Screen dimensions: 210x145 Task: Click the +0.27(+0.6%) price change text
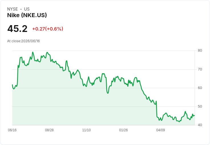coord(48,29)
